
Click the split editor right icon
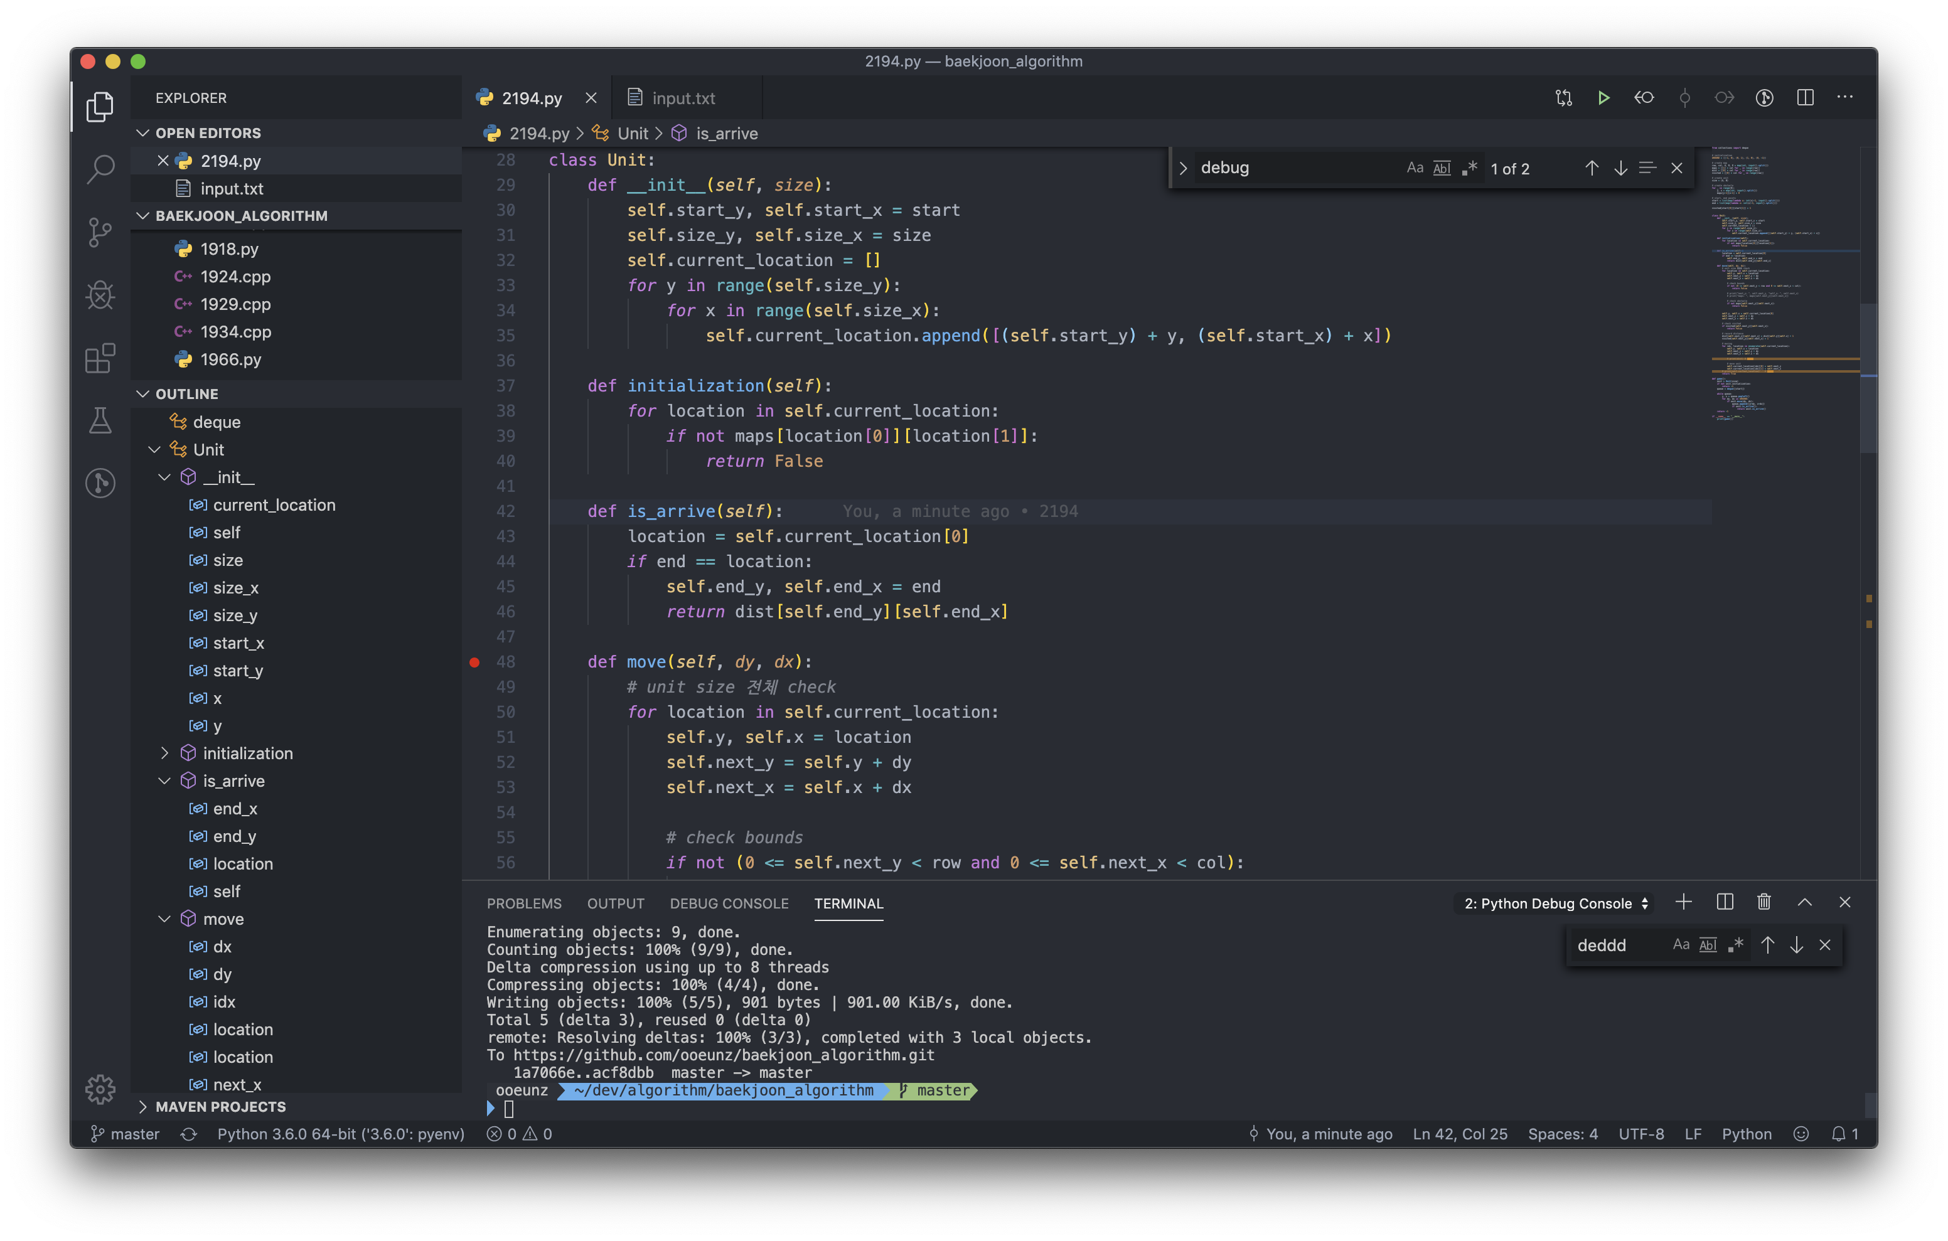(1805, 98)
